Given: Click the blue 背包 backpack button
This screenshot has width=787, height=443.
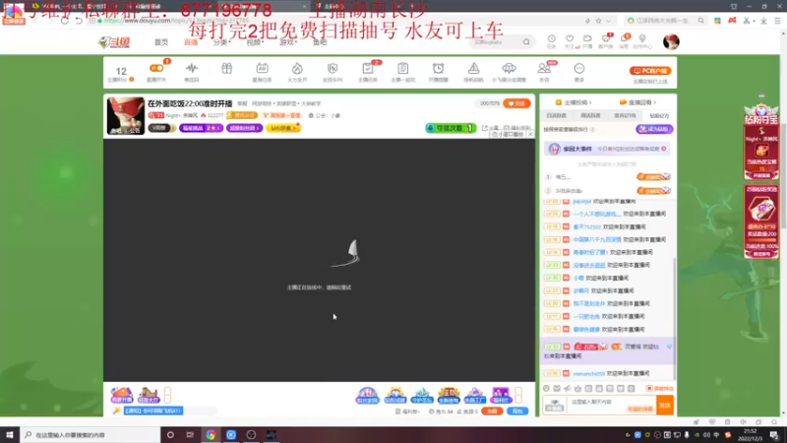Looking at the screenshot, I should [517, 411].
